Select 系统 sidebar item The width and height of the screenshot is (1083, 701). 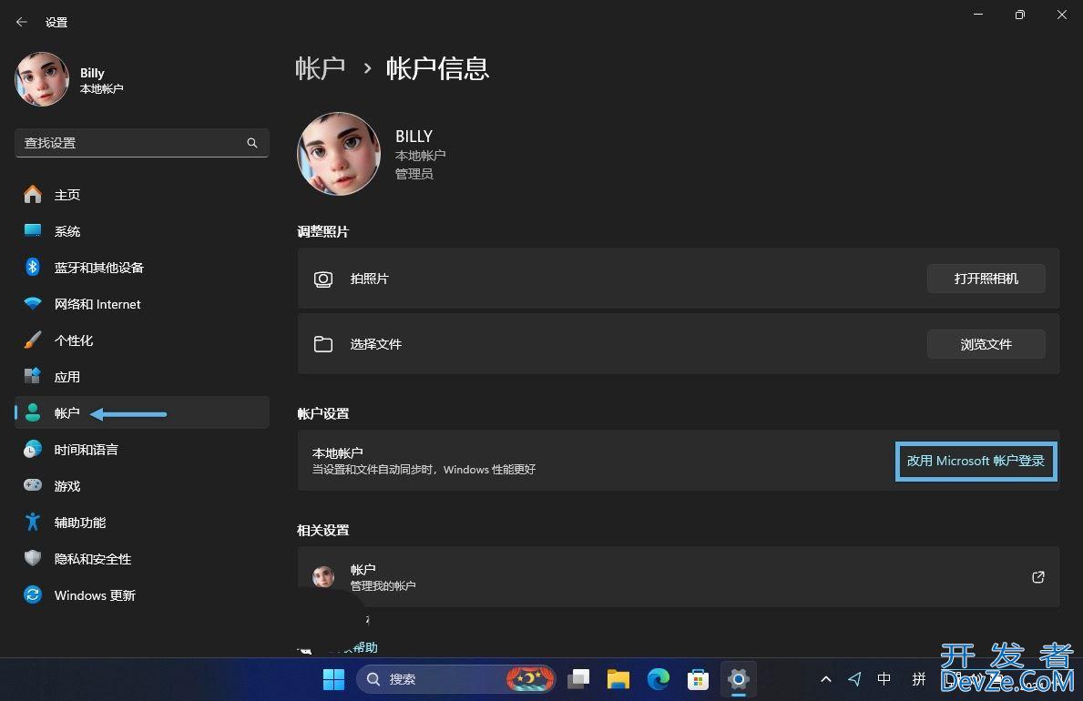[66, 231]
